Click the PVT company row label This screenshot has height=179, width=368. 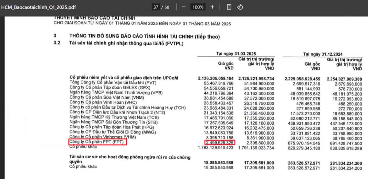[113, 83]
